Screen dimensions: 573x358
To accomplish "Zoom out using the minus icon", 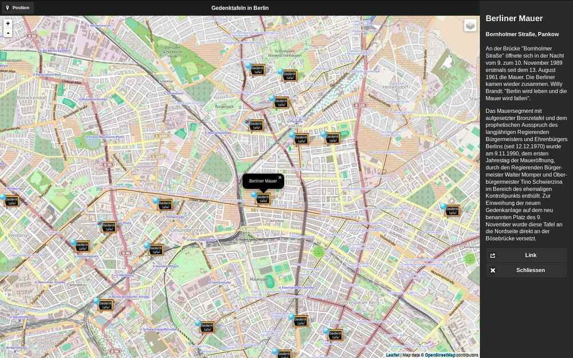I will pyautogui.click(x=7, y=33).
